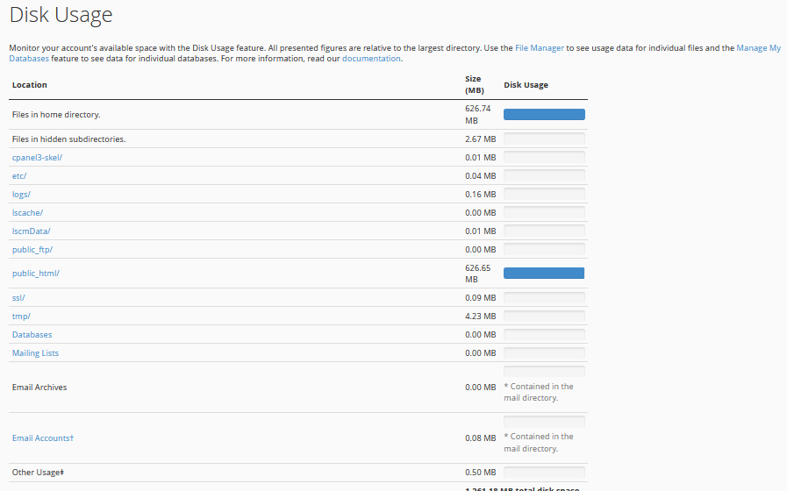
Task: Click the home directory disk usage bar
Action: pyautogui.click(x=544, y=115)
